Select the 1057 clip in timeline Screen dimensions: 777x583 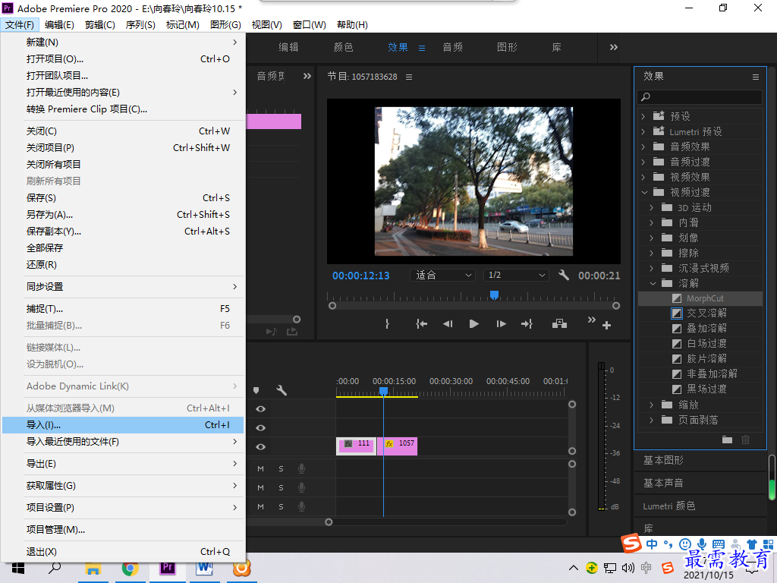click(x=398, y=446)
